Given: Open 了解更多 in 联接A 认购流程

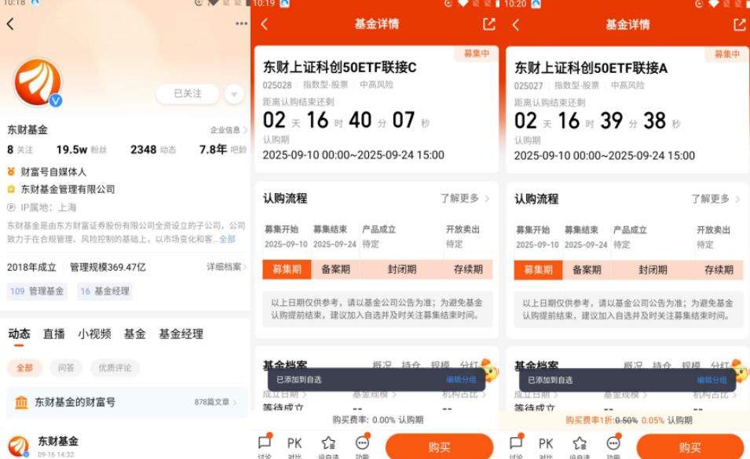Looking at the screenshot, I should tap(715, 199).
